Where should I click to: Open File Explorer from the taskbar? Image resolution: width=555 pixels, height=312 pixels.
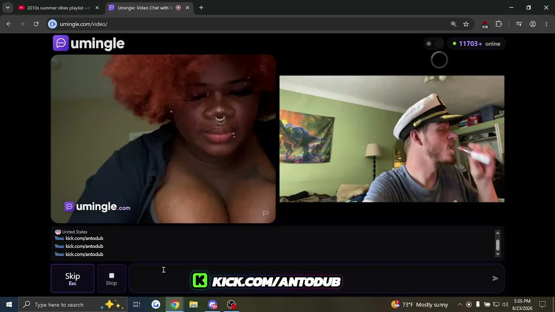click(193, 305)
